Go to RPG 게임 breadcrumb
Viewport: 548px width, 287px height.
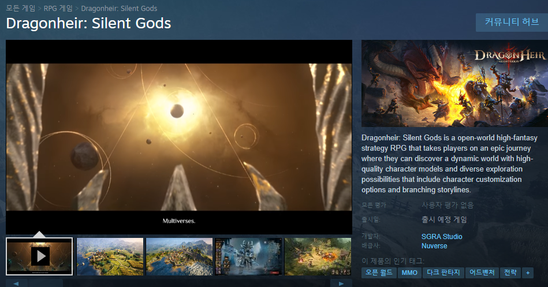click(58, 9)
